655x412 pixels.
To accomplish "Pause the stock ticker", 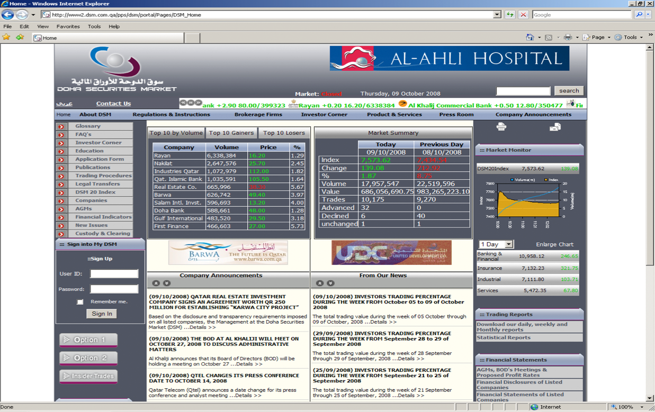I will [191, 103].
